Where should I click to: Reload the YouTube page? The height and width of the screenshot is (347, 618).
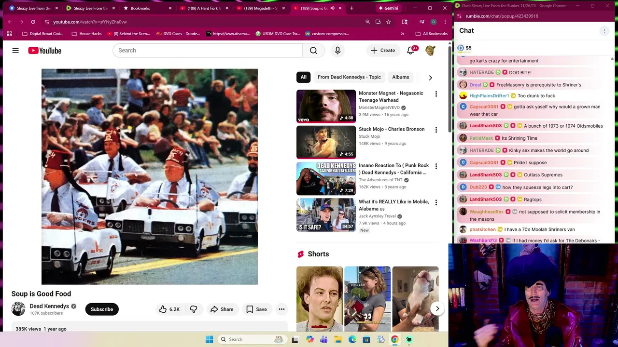33,22
